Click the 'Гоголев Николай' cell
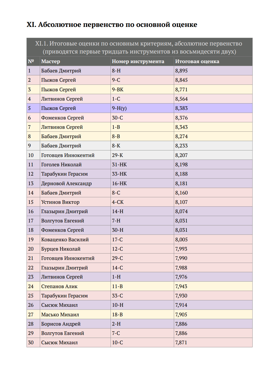Image resolution: width=279 pixels, height=374 pixels. click(x=75, y=164)
